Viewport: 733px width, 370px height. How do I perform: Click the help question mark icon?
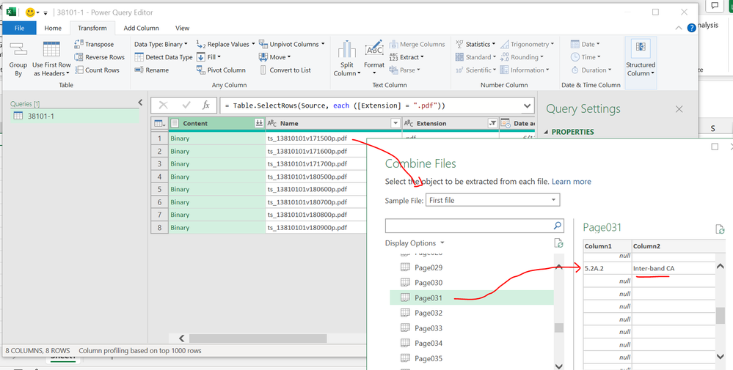691,28
